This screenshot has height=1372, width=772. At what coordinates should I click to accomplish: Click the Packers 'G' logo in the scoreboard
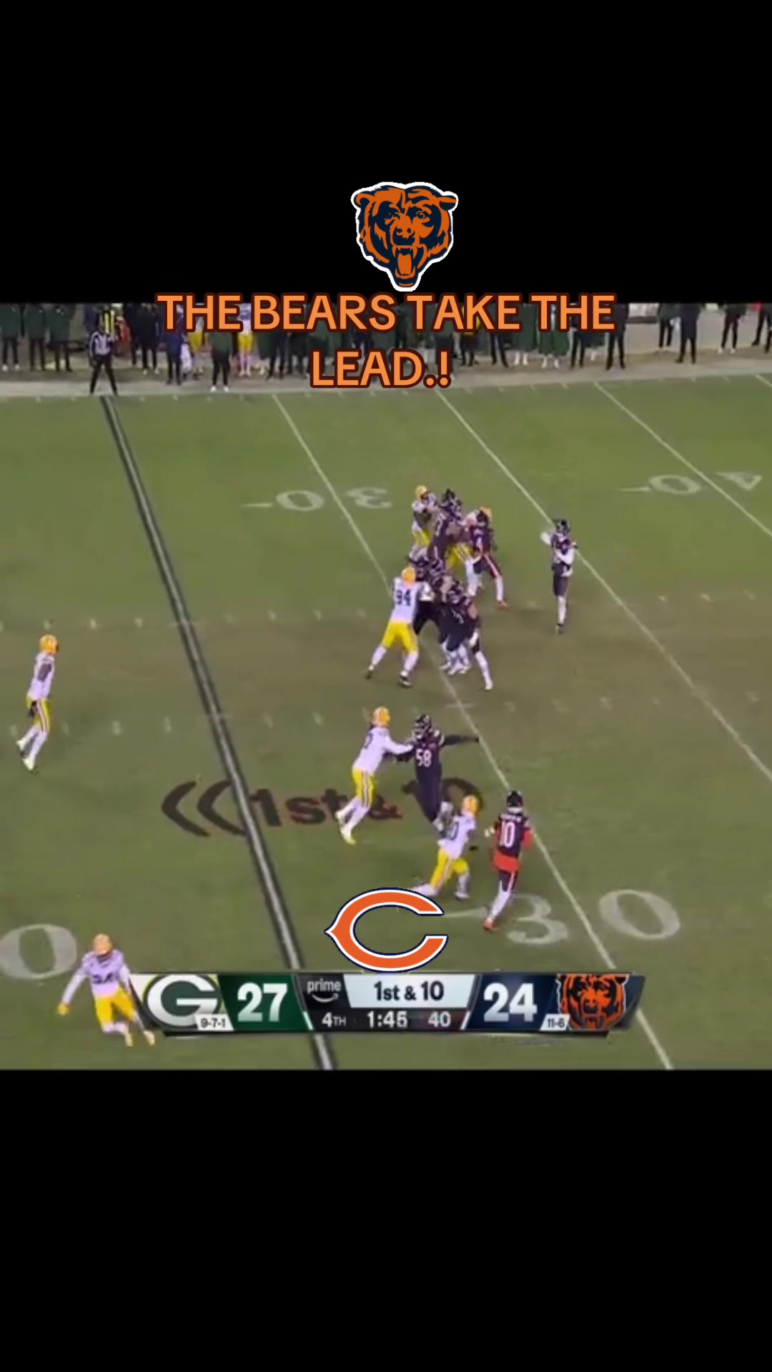click(181, 1000)
